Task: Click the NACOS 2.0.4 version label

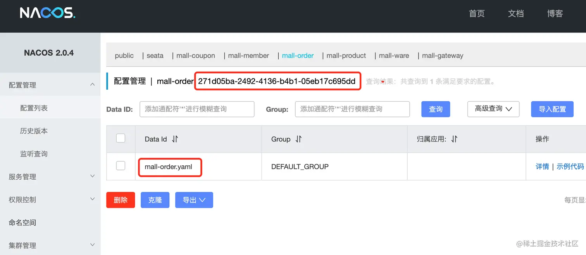Action: pyautogui.click(x=49, y=53)
